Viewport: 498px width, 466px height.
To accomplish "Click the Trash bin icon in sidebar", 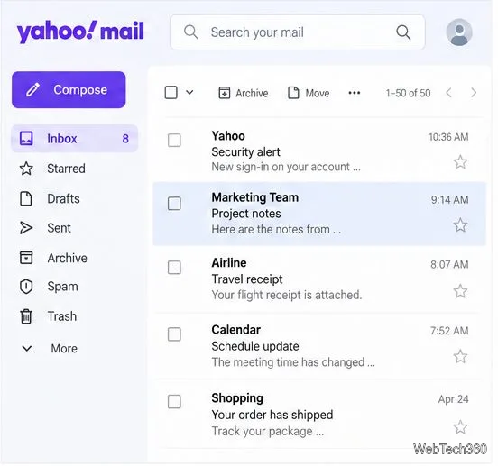I will (26, 316).
